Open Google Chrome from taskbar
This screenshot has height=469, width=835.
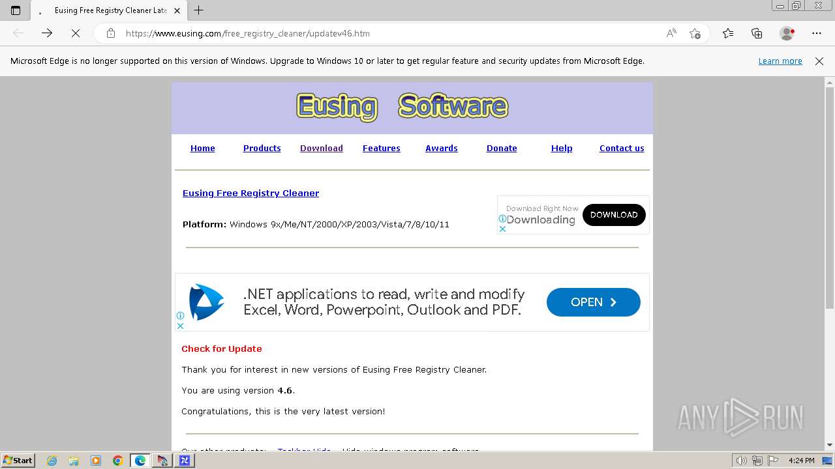pos(117,461)
